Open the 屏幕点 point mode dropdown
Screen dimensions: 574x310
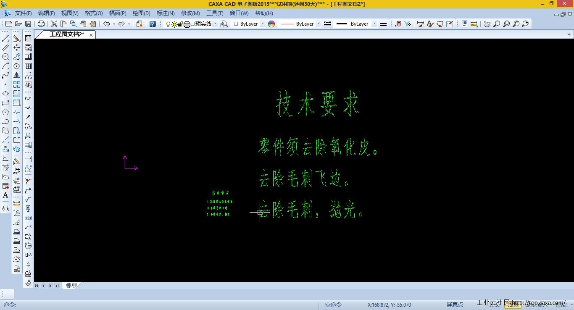[x=455, y=305]
